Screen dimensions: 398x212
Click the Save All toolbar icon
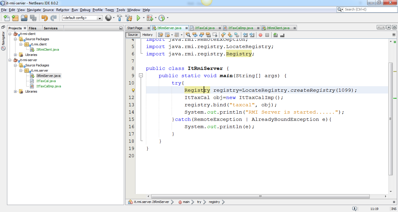(x=33, y=18)
